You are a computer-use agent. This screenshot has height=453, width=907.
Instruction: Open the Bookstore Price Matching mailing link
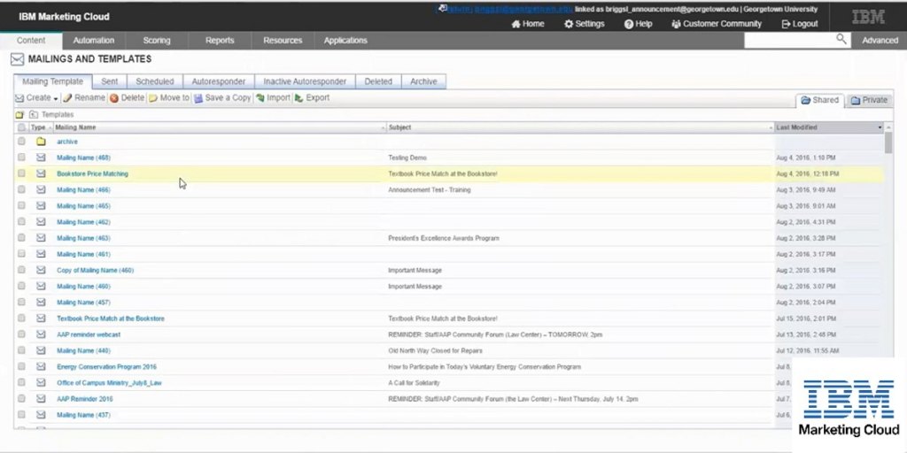[x=92, y=173]
